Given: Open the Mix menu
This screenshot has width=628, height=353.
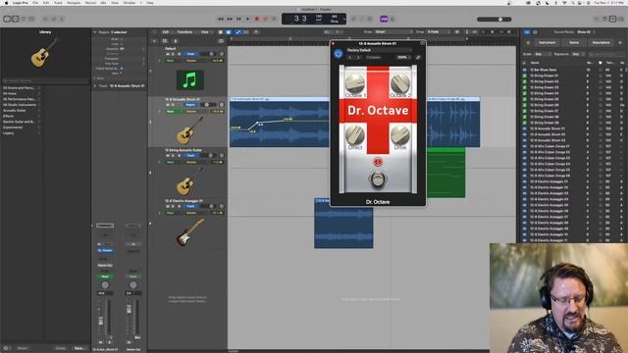Looking at the screenshot, I should tap(103, 3).
